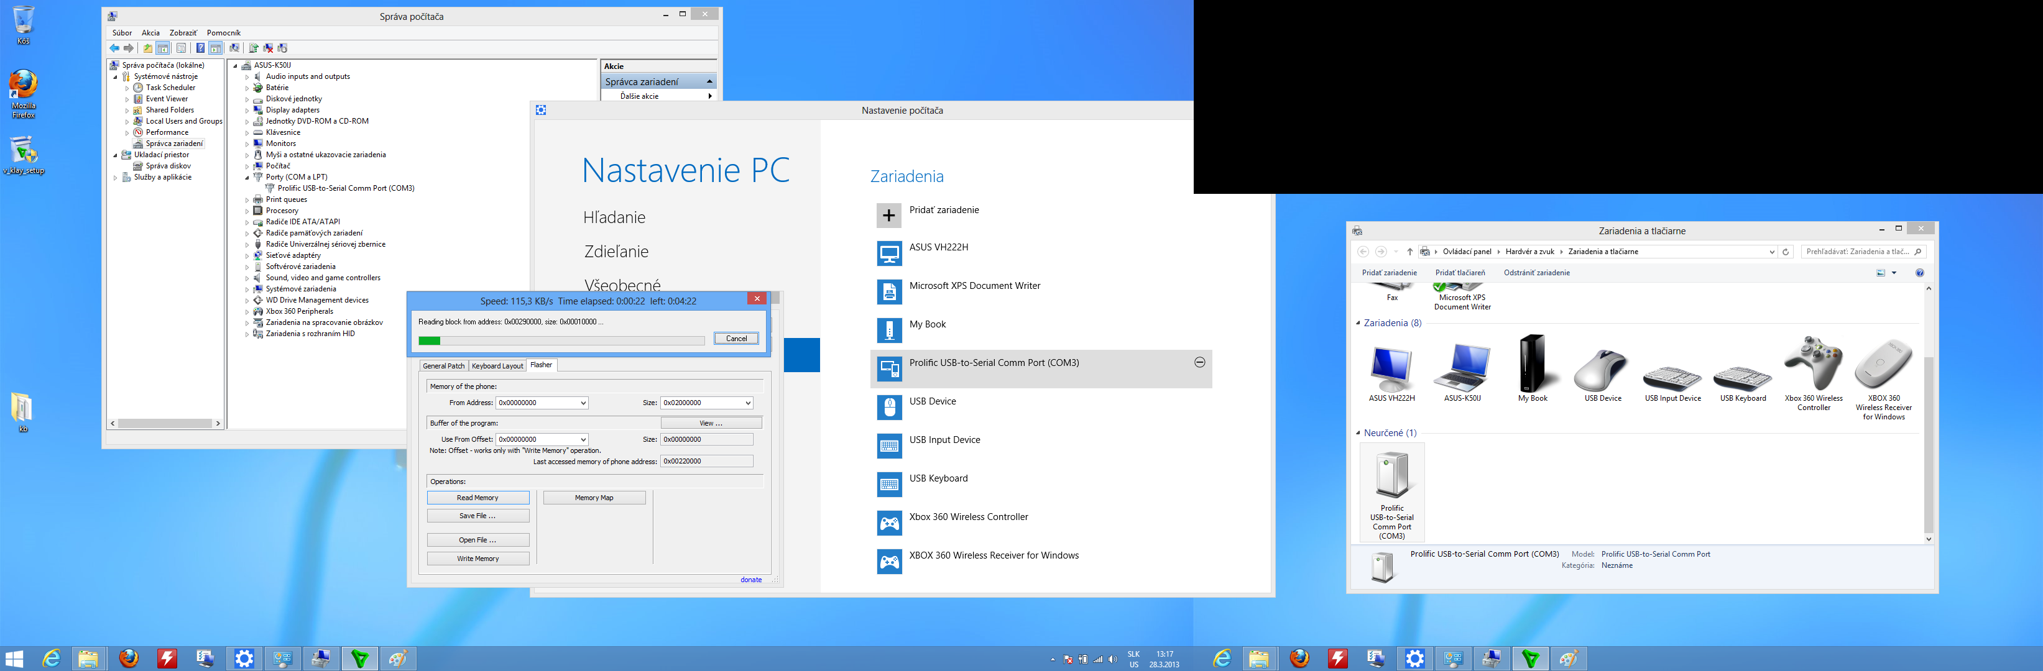
Task: Collapse Správca zariadení actions section arrow
Action: [x=709, y=81]
